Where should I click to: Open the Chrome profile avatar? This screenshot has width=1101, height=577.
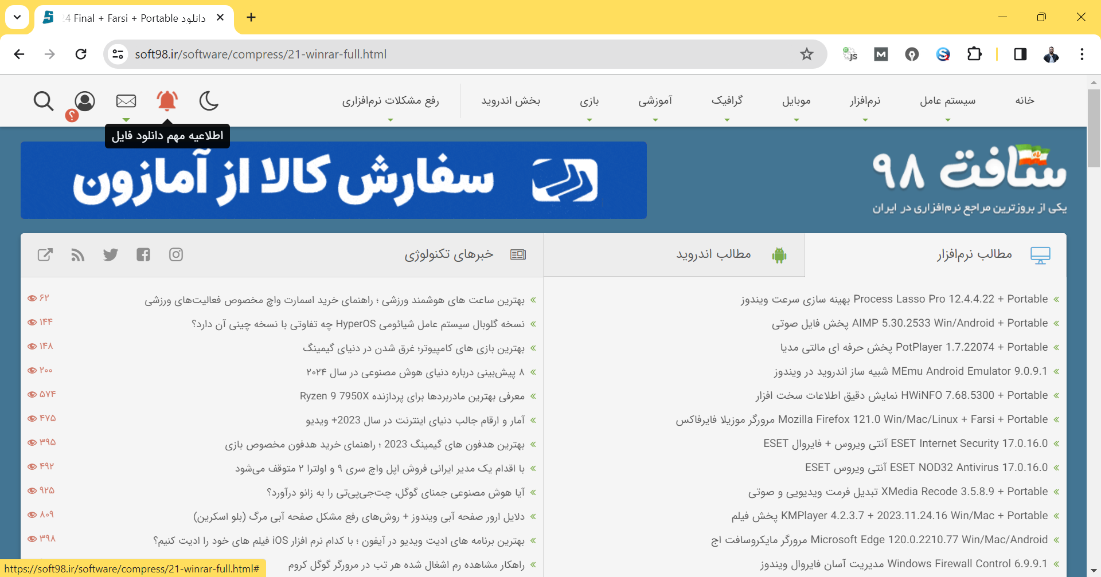coord(1051,54)
